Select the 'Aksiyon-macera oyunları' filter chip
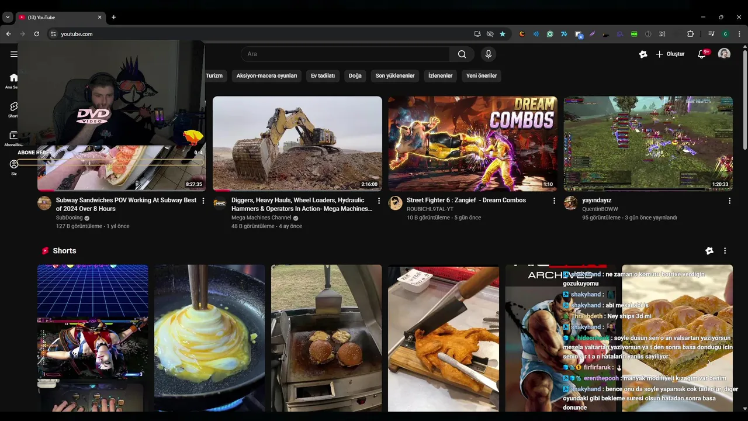The width and height of the screenshot is (748, 421). (x=266, y=75)
